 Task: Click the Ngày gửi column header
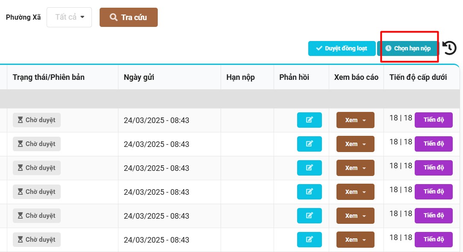point(139,77)
